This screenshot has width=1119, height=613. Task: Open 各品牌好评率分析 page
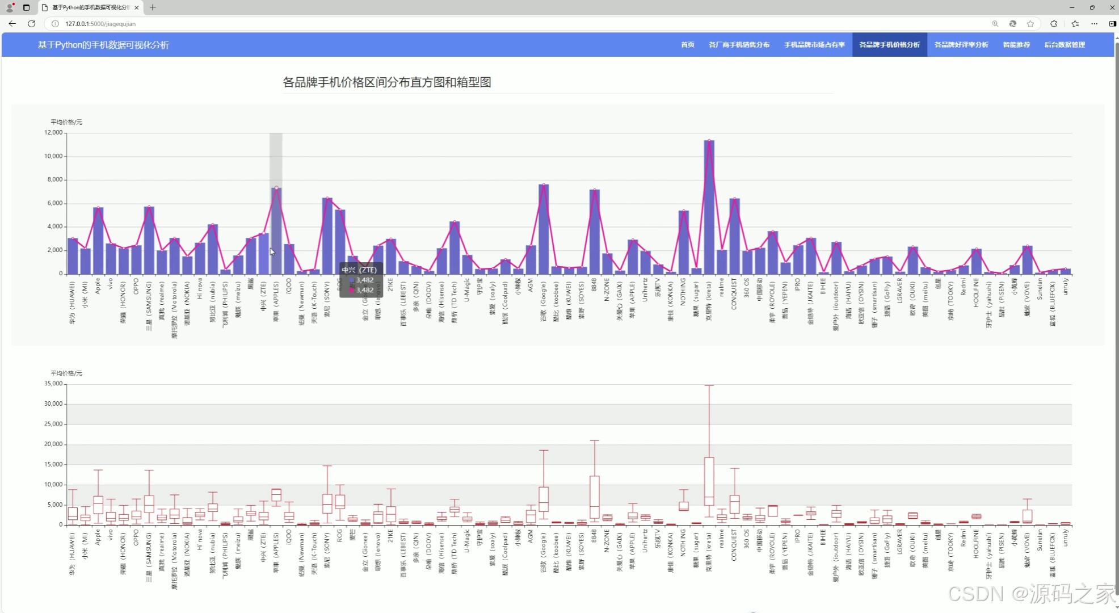tap(961, 45)
